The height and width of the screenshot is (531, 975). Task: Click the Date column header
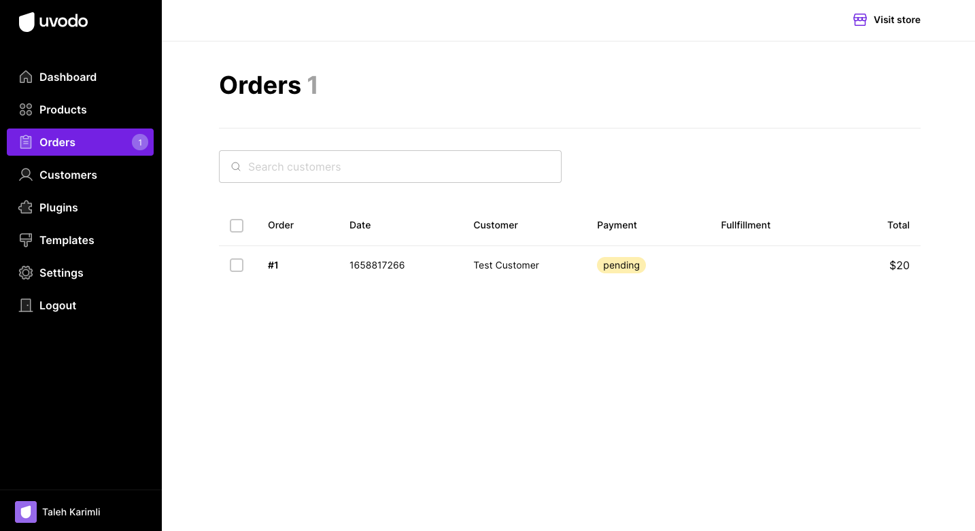click(360, 225)
